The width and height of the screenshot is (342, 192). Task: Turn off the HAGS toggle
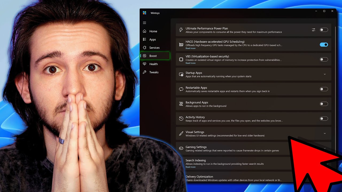point(324,45)
